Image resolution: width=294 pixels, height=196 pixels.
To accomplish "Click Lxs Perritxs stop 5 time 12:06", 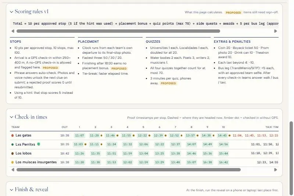I will [143, 145].
